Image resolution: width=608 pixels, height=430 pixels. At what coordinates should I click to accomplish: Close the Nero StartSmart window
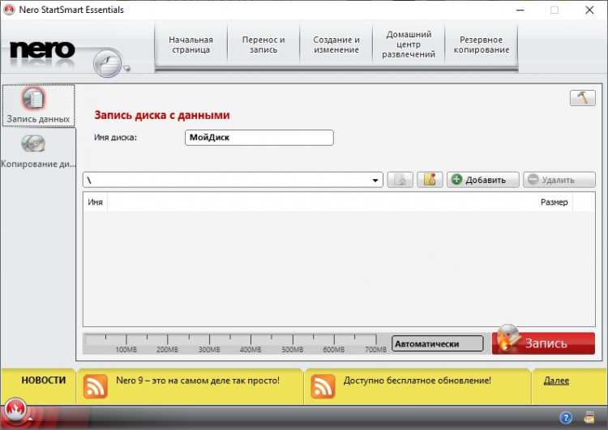(589, 10)
